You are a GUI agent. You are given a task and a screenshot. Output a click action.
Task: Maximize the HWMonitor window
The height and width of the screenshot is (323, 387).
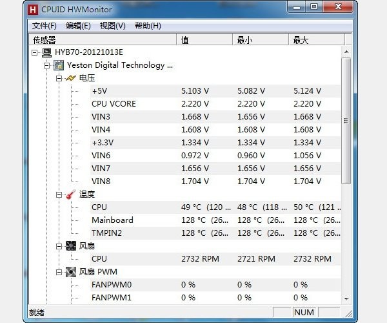(x=314, y=7)
